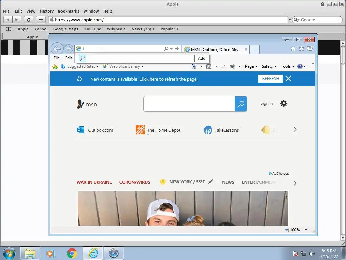The width and height of the screenshot is (346, 260).
Task: Click the Add button in search dropdown
Action: (202, 58)
